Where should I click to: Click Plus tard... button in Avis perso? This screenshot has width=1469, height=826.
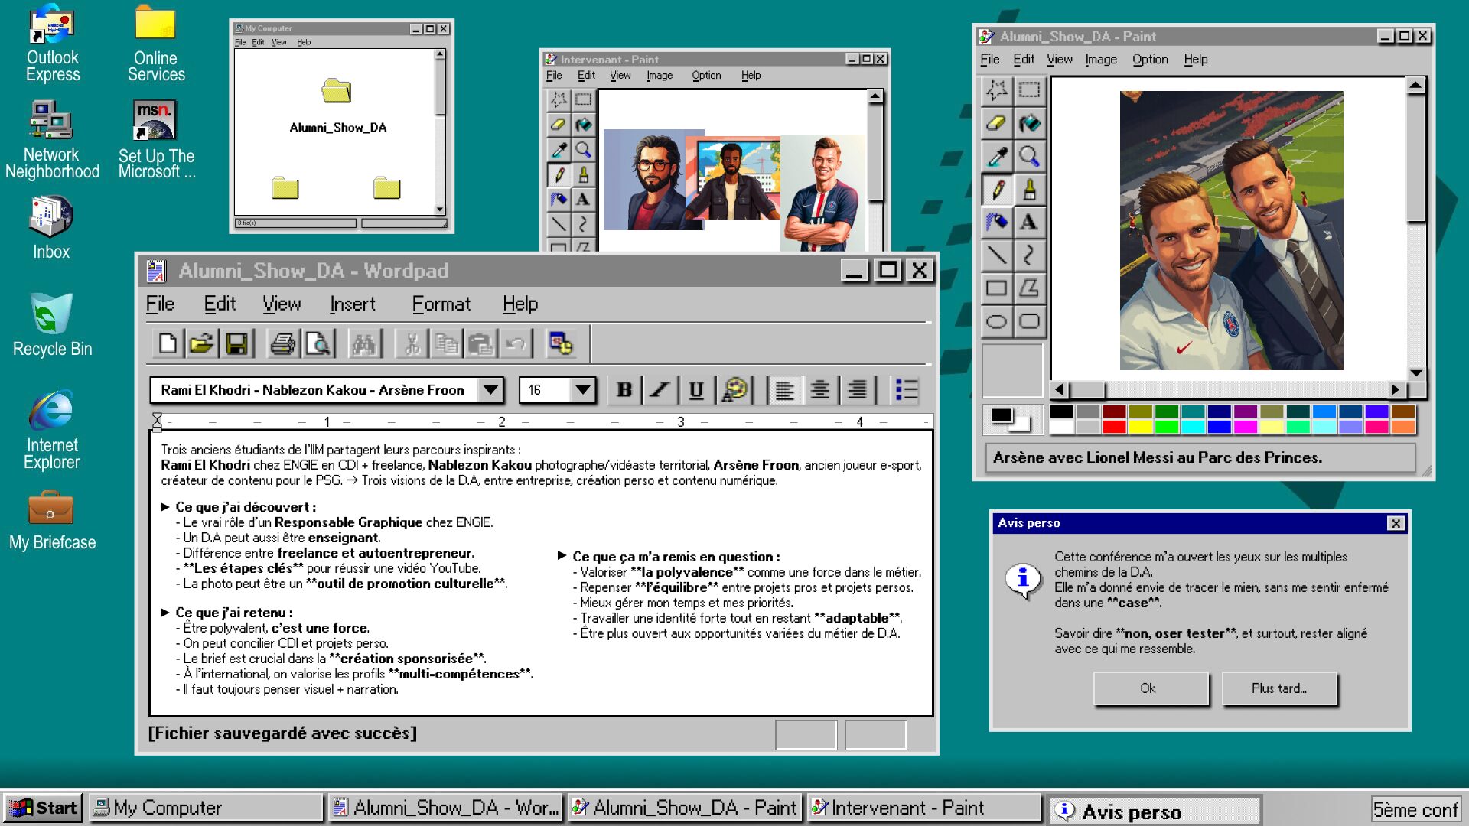coord(1279,688)
